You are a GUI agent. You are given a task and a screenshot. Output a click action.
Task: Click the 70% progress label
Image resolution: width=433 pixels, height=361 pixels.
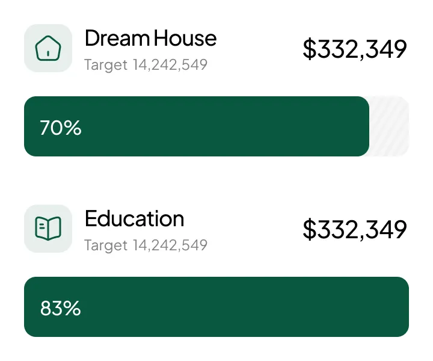click(60, 128)
